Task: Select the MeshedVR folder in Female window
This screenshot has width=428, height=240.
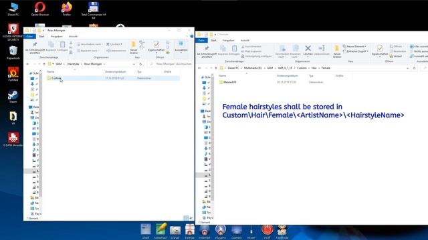Action: (229, 82)
